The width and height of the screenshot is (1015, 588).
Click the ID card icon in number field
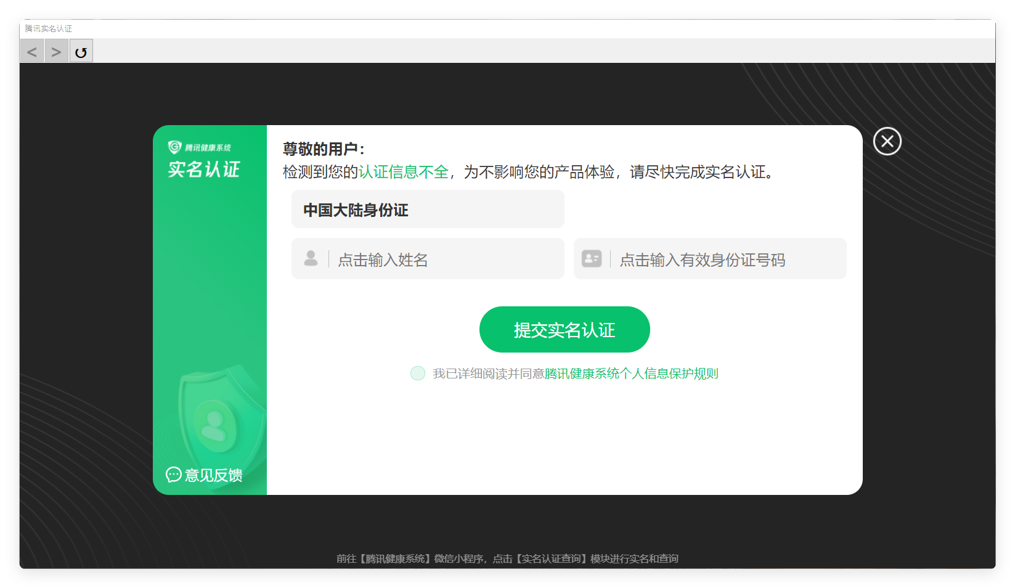pos(592,259)
